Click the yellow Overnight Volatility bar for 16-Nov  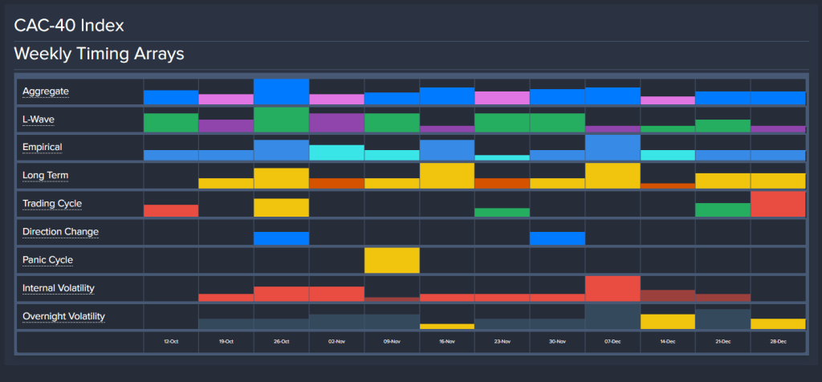coord(447,327)
